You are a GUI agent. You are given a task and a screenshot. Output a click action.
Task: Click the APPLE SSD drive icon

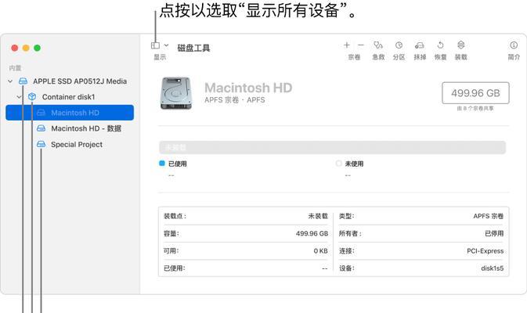(x=23, y=81)
